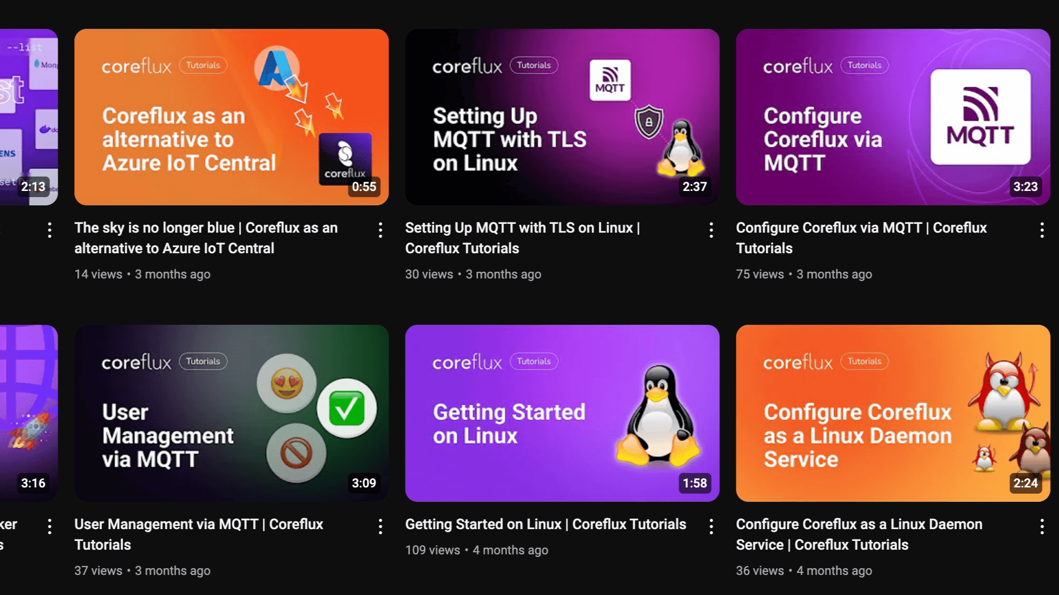Image resolution: width=1059 pixels, height=595 pixels.
Task: Click title 'Getting Started on Linux | Coreflux Tutorials'
Action: click(x=545, y=524)
